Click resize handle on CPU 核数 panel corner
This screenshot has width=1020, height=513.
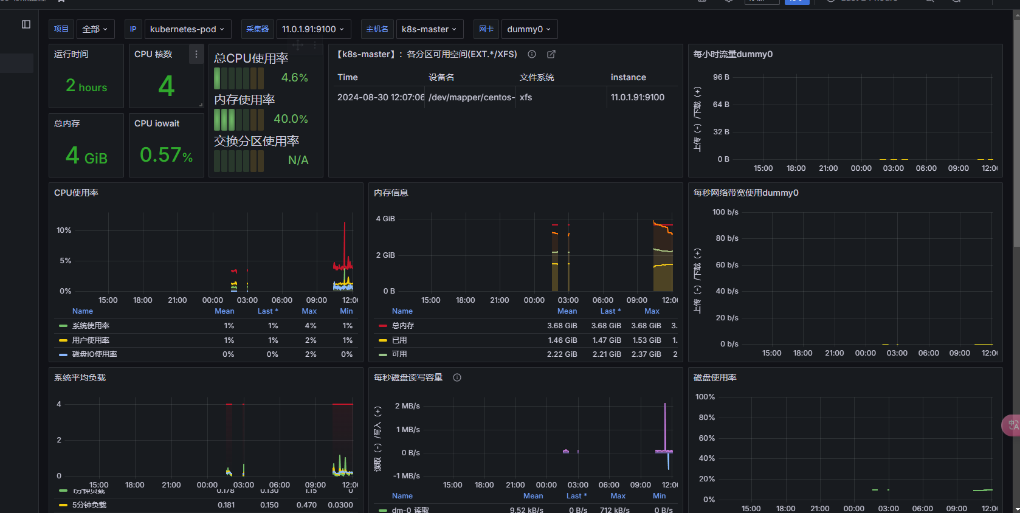coord(201,105)
